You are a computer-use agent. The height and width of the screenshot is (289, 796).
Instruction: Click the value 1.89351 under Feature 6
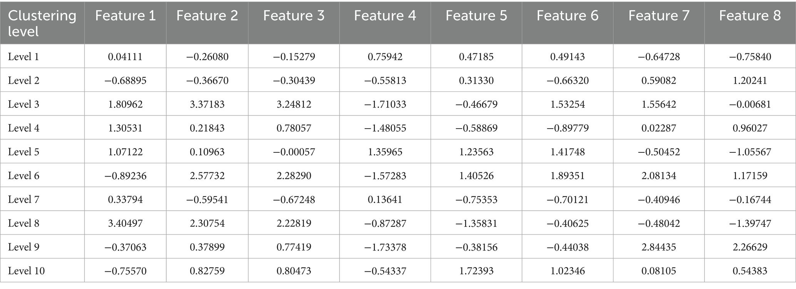tap(568, 176)
